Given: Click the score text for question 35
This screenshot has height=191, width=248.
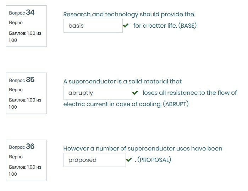Looking at the screenshot, I should [25, 103].
